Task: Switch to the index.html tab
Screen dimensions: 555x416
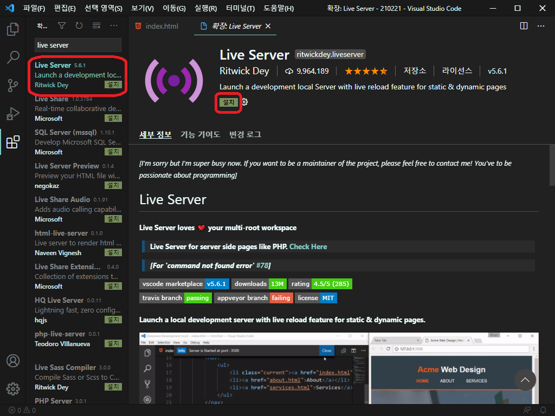Action: pos(157,26)
